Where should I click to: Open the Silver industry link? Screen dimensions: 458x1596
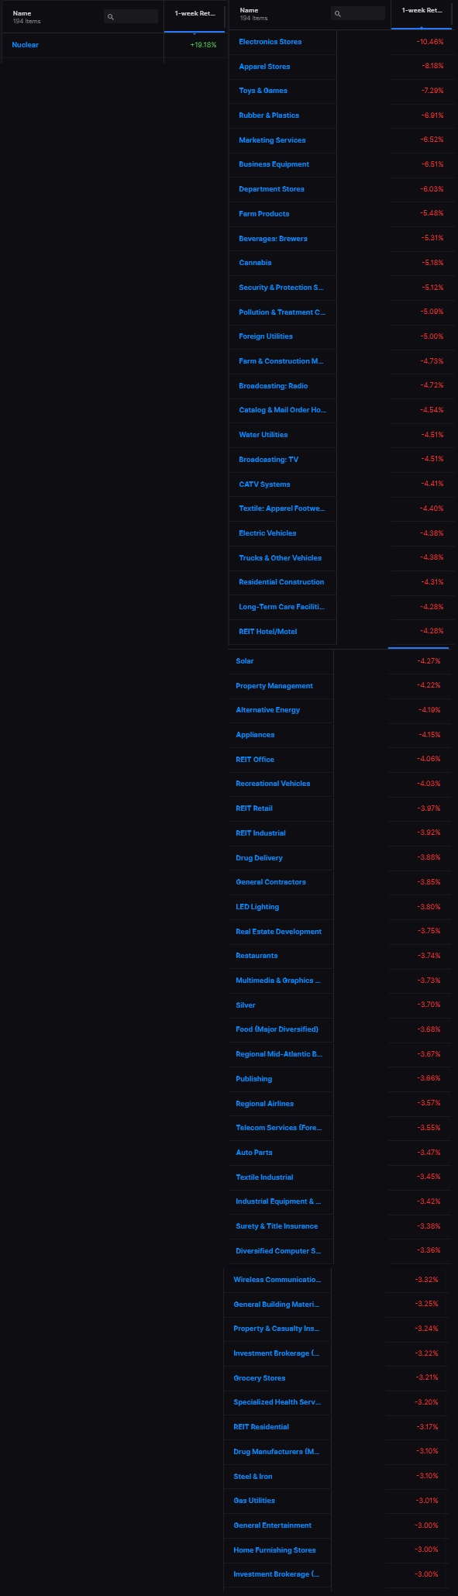click(x=246, y=1005)
